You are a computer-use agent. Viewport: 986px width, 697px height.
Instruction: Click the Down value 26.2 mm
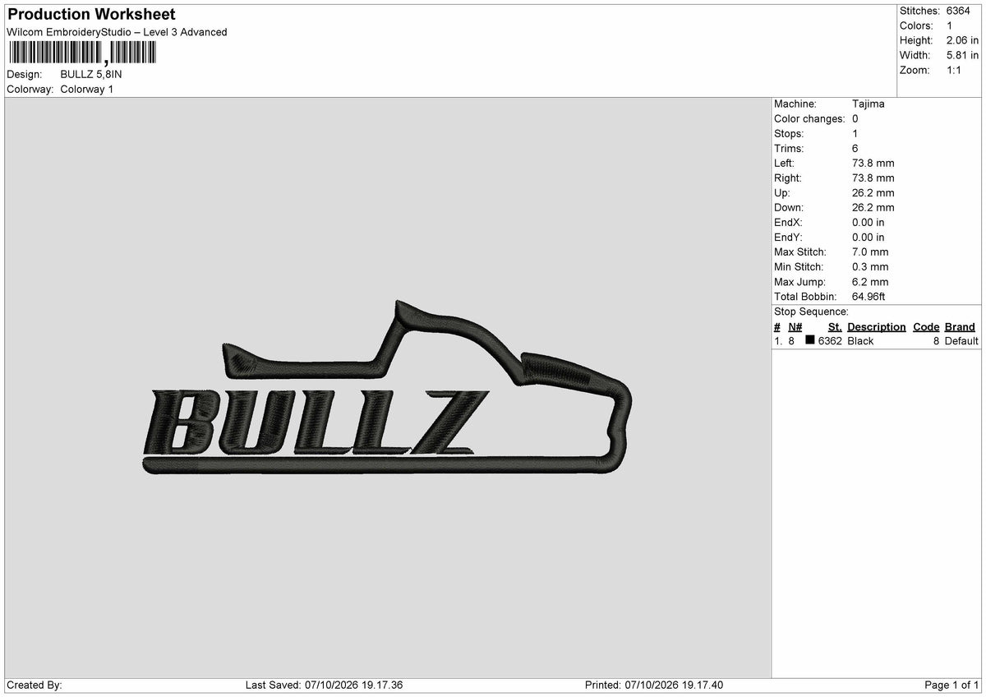(873, 208)
